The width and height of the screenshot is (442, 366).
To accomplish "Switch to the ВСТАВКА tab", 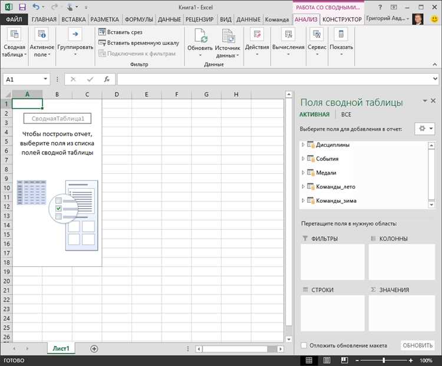I will pos(74,19).
